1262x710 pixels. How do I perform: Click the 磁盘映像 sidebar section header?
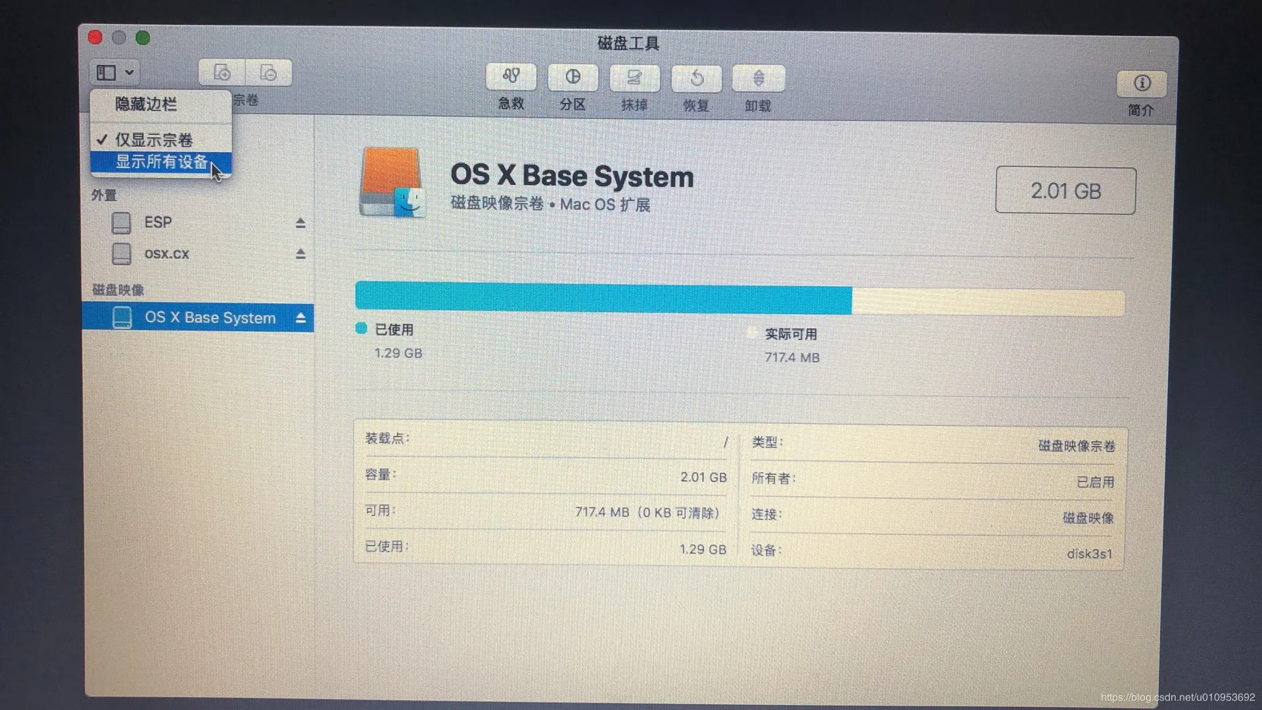coord(118,290)
